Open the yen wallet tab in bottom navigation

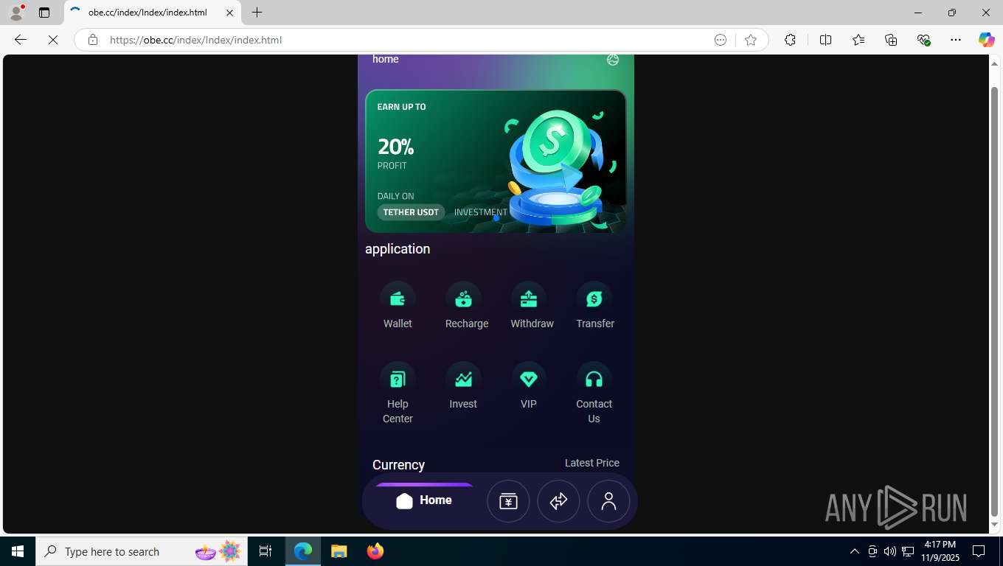click(508, 501)
